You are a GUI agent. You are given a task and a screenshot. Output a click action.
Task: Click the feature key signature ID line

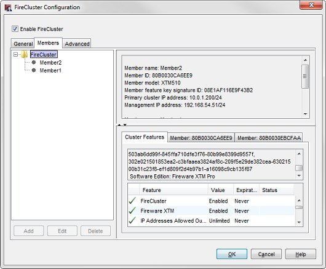189,90
